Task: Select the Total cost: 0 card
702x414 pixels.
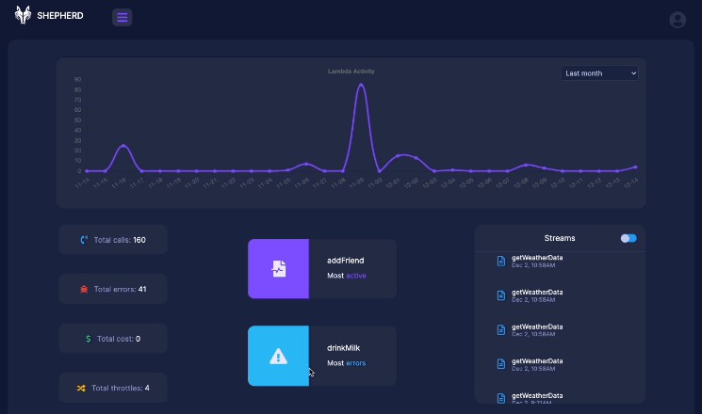Action: (x=113, y=339)
